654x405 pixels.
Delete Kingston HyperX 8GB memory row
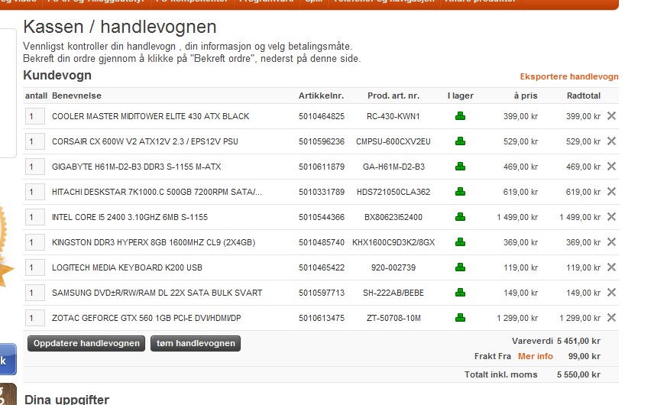611,242
